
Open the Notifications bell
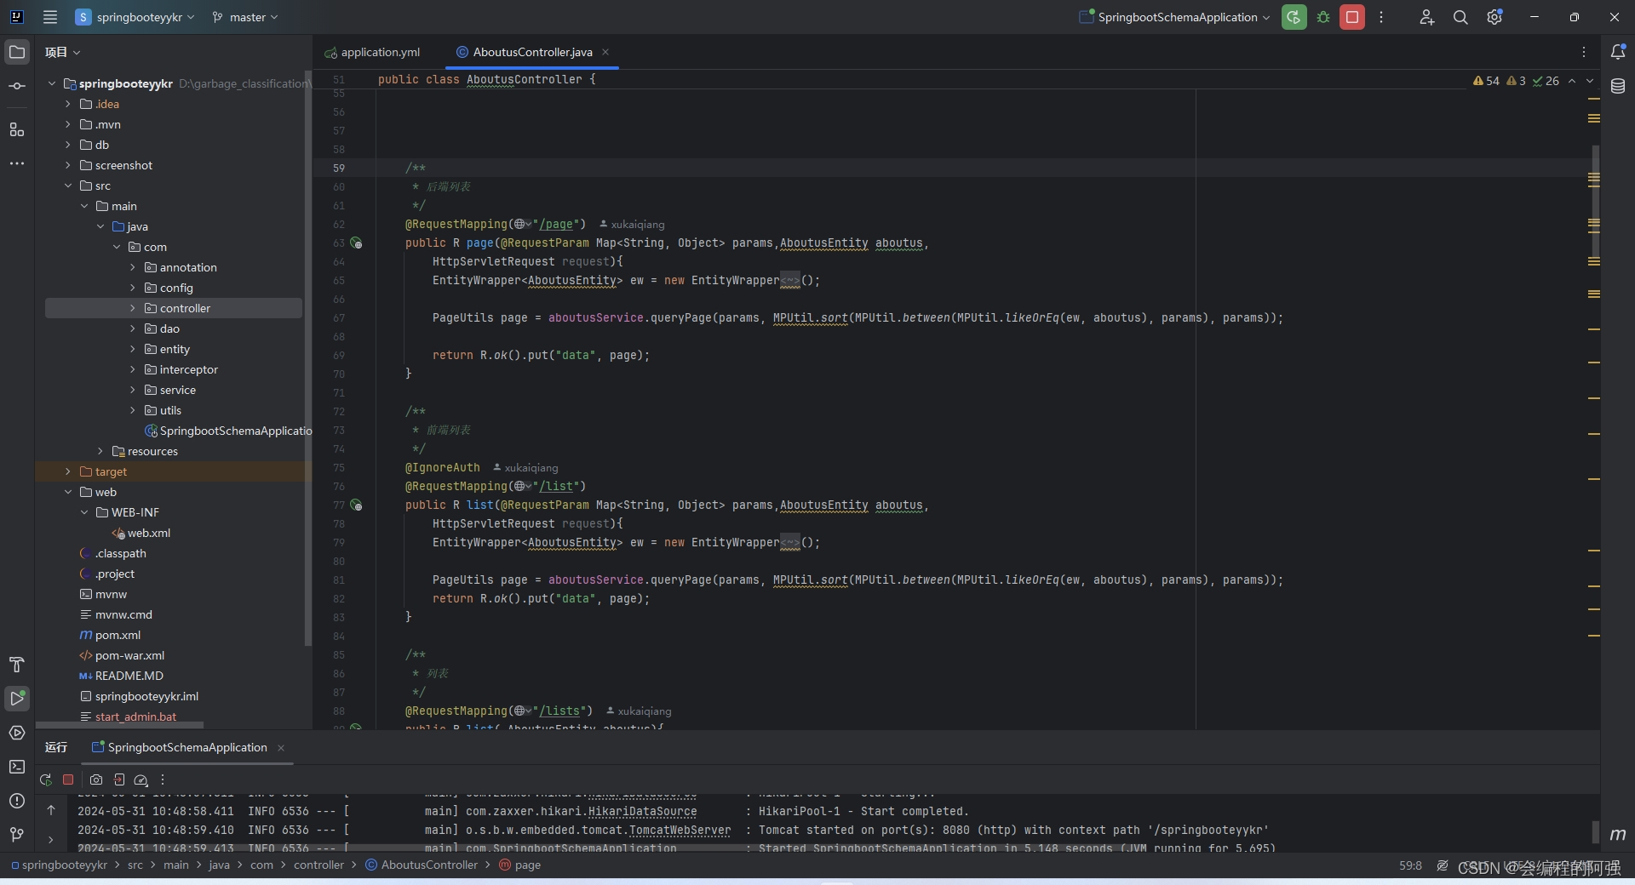[x=1618, y=52]
